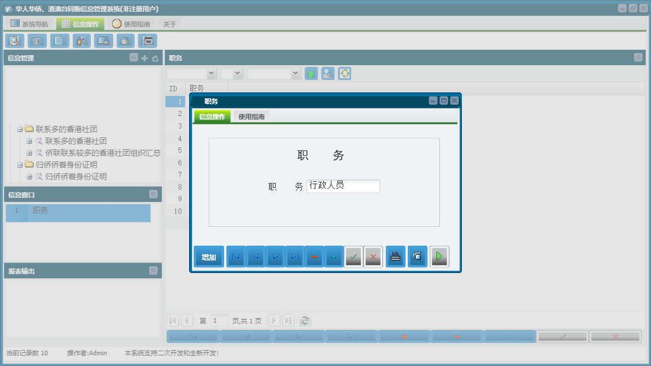Viewport: 651px width, 366px height.
Task: Expand the 联系多的香港社团 child node
Action: (29, 142)
